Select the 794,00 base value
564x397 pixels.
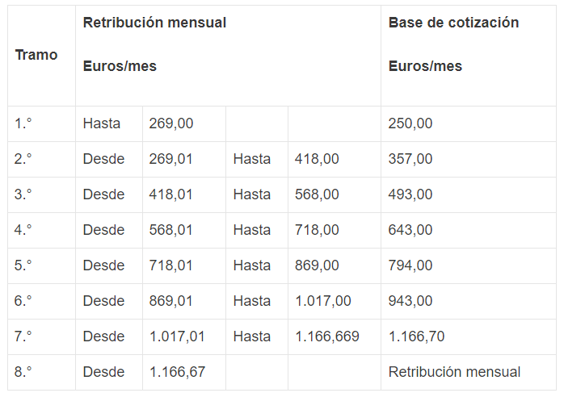410,265
